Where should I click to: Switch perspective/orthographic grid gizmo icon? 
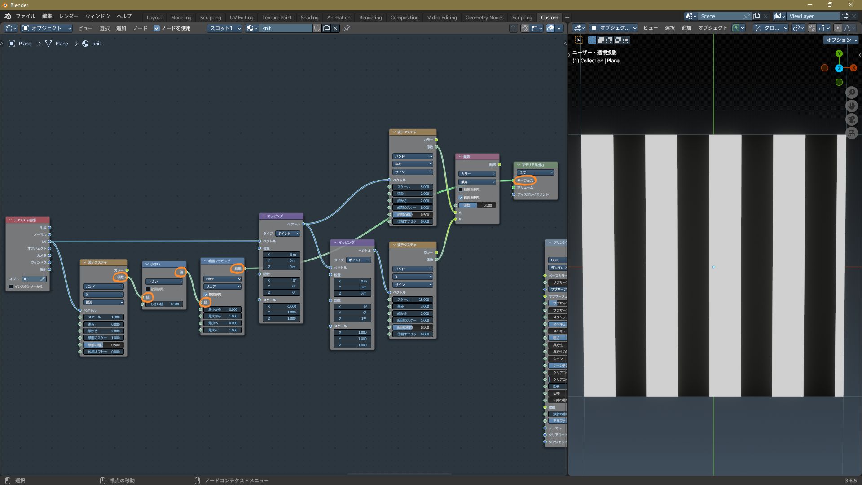tap(851, 133)
